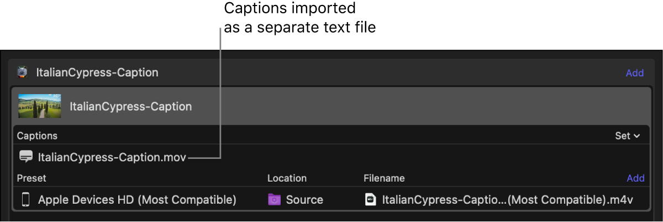
Task: Click the Preset column header
Action: 31,178
